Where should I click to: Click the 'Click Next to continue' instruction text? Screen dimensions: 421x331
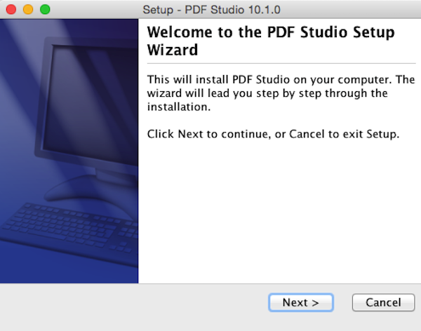[x=273, y=134]
